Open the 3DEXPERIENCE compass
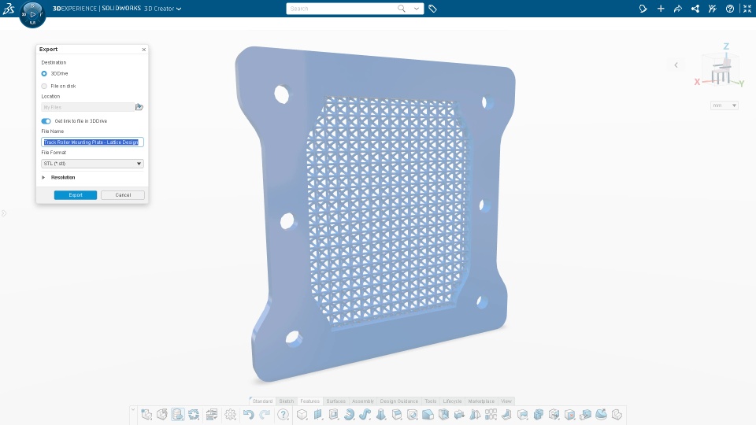Viewport: 756px width, 425px height. click(32, 14)
